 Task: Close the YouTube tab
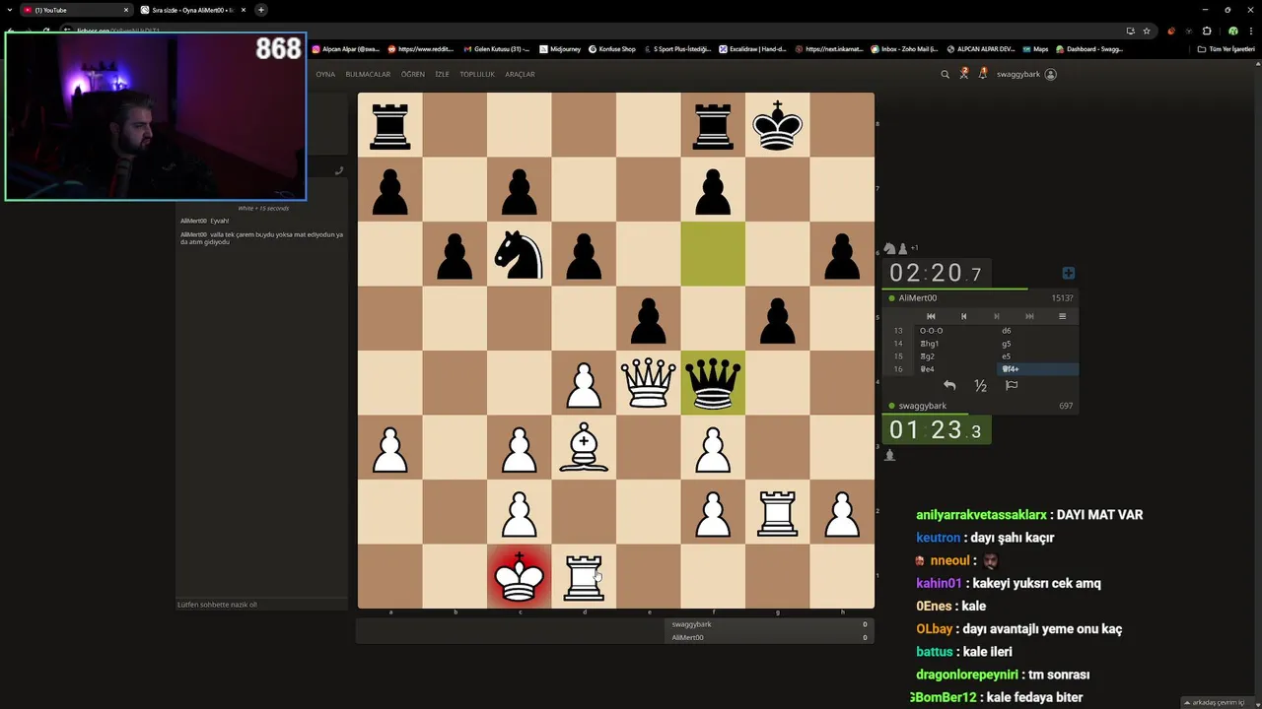click(x=125, y=10)
